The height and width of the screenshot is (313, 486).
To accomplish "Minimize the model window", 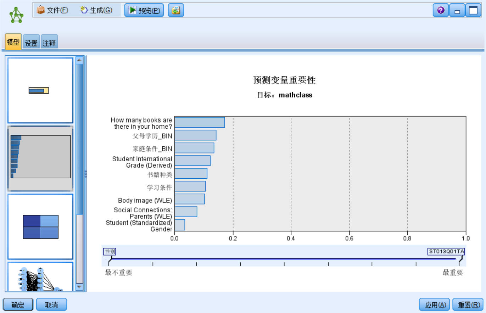I will pyautogui.click(x=457, y=10).
